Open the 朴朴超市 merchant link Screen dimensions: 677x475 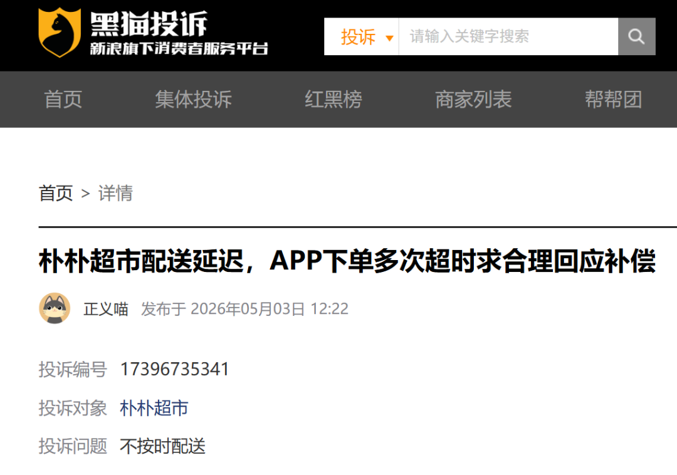coord(154,408)
